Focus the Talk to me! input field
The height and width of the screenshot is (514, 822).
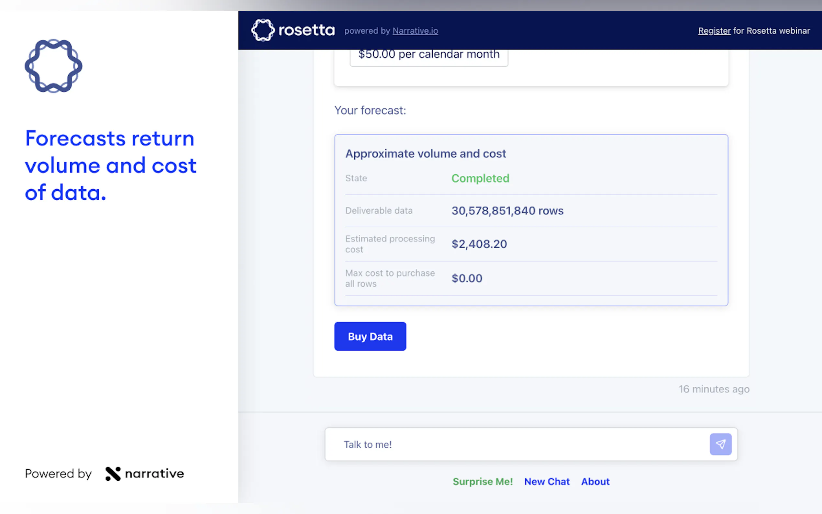[x=517, y=444]
